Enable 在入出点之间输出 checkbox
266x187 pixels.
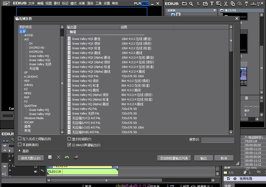click(20, 139)
